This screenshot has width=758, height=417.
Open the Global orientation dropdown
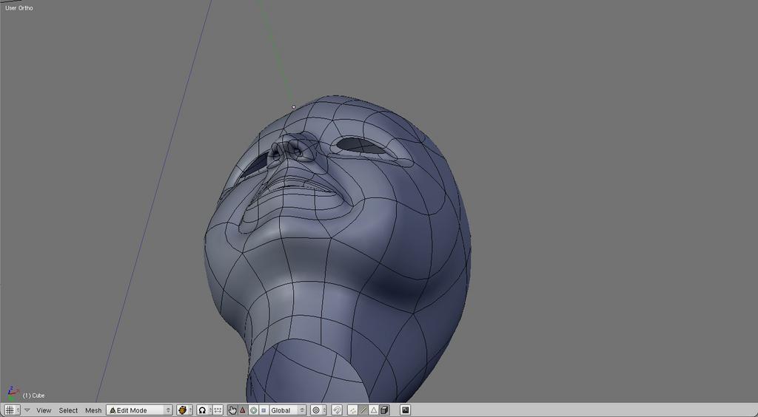(288, 410)
